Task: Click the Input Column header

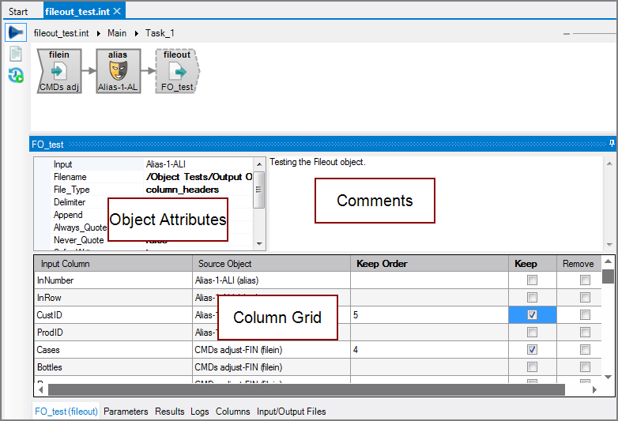Action: (66, 264)
